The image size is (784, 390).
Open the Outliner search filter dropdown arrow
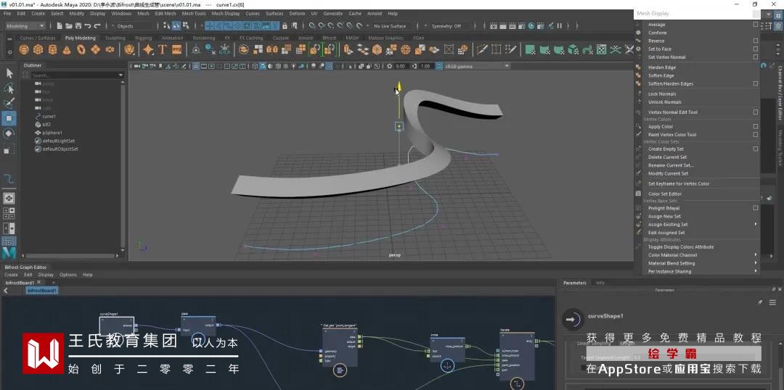coord(121,75)
